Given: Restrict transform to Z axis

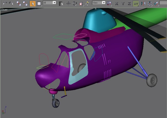Looking at the screenshot, I should pos(129,3).
